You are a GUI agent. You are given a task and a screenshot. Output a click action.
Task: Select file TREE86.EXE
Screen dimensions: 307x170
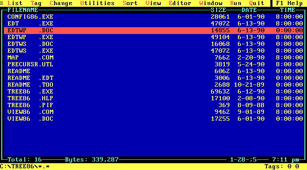(x=153, y=91)
